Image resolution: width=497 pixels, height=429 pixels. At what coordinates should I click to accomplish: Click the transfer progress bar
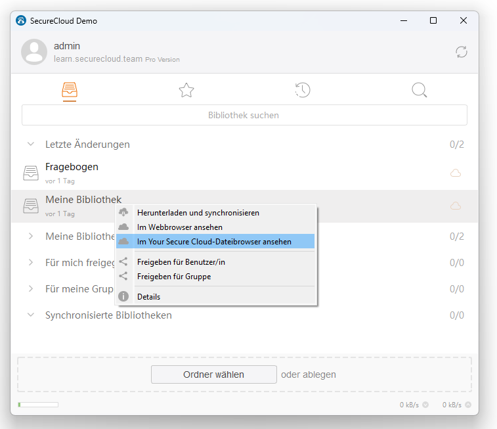tap(38, 405)
